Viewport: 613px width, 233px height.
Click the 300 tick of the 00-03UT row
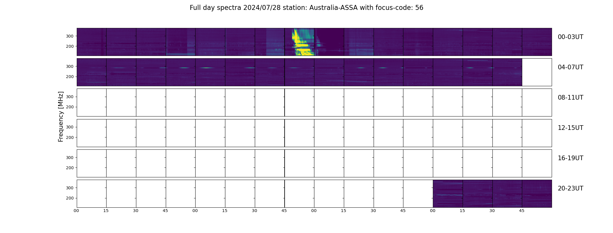coord(69,36)
